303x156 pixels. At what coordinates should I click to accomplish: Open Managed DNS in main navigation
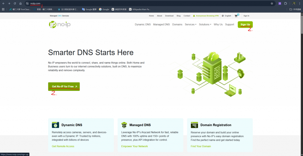pos(161,24)
